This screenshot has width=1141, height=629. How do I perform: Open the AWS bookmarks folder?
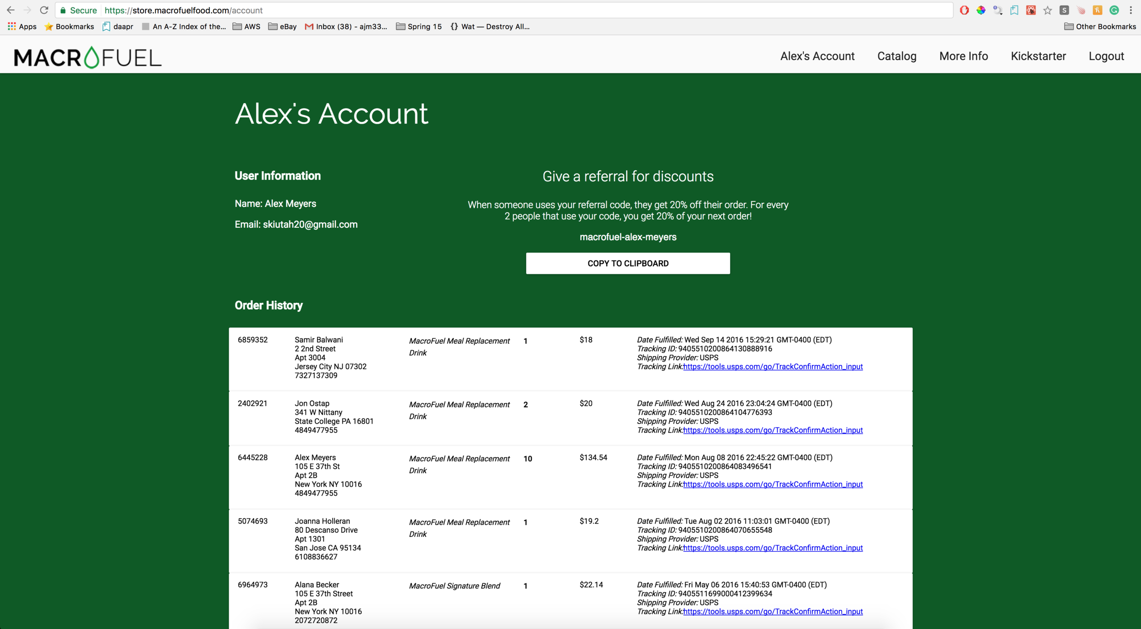[246, 26]
